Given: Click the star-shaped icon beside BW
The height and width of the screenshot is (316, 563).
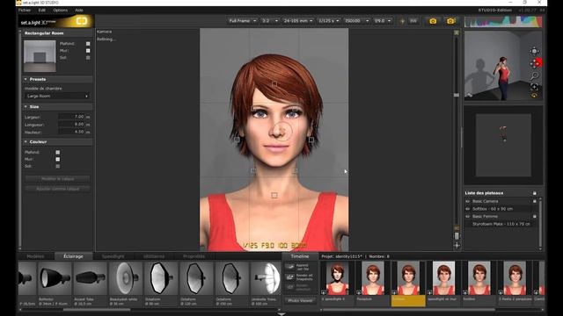Looking at the screenshot, I should 402,21.
